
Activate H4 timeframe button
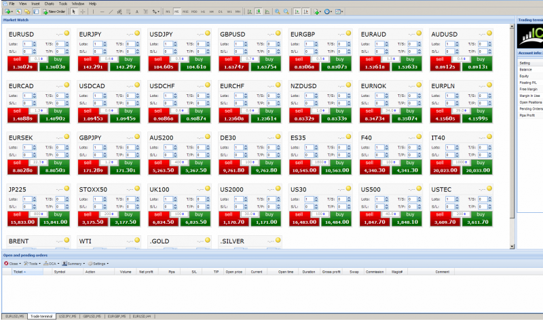pos(212,12)
